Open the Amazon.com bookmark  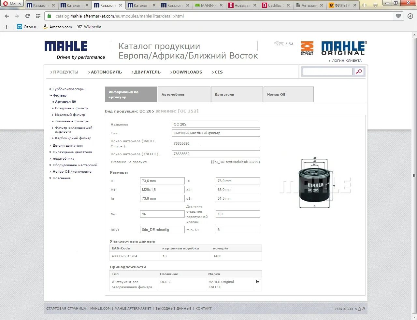tap(58, 27)
